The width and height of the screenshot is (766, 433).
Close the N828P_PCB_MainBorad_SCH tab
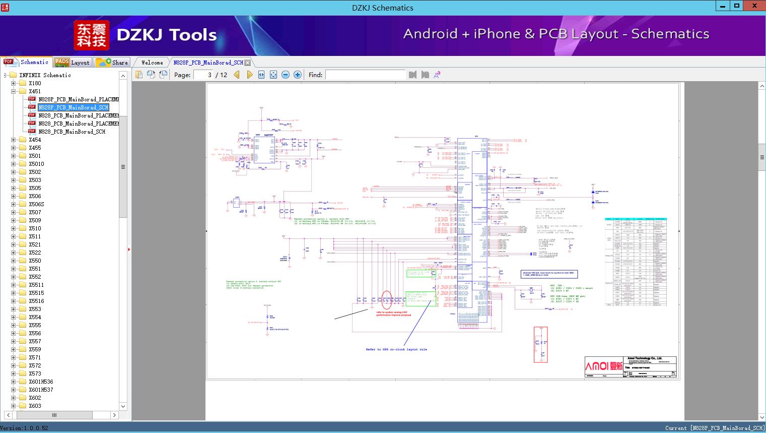(247, 63)
